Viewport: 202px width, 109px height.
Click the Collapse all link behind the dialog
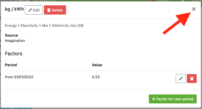pyautogui.click(x=23, y=108)
